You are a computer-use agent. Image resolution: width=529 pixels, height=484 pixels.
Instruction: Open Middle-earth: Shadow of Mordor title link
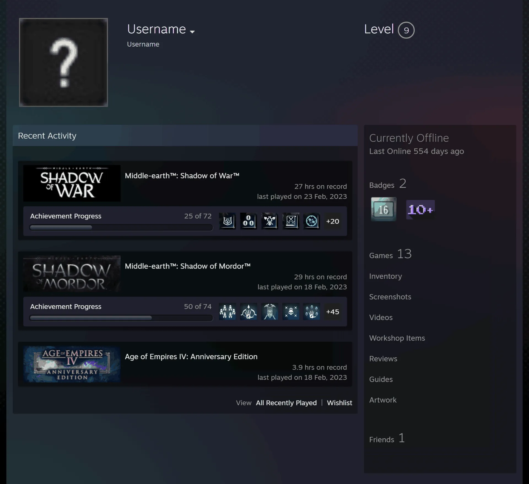(188, 266)
